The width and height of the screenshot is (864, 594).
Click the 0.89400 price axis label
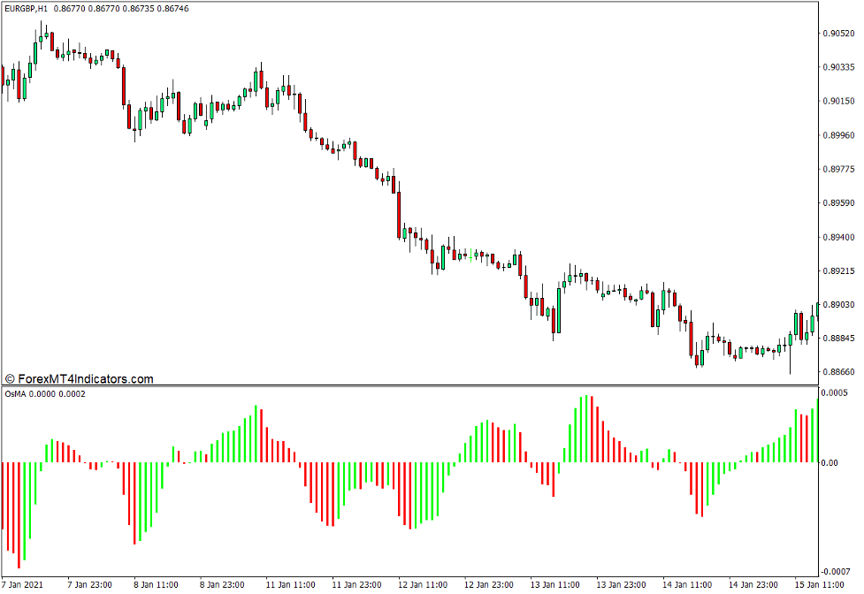click(x=837, y=237)
